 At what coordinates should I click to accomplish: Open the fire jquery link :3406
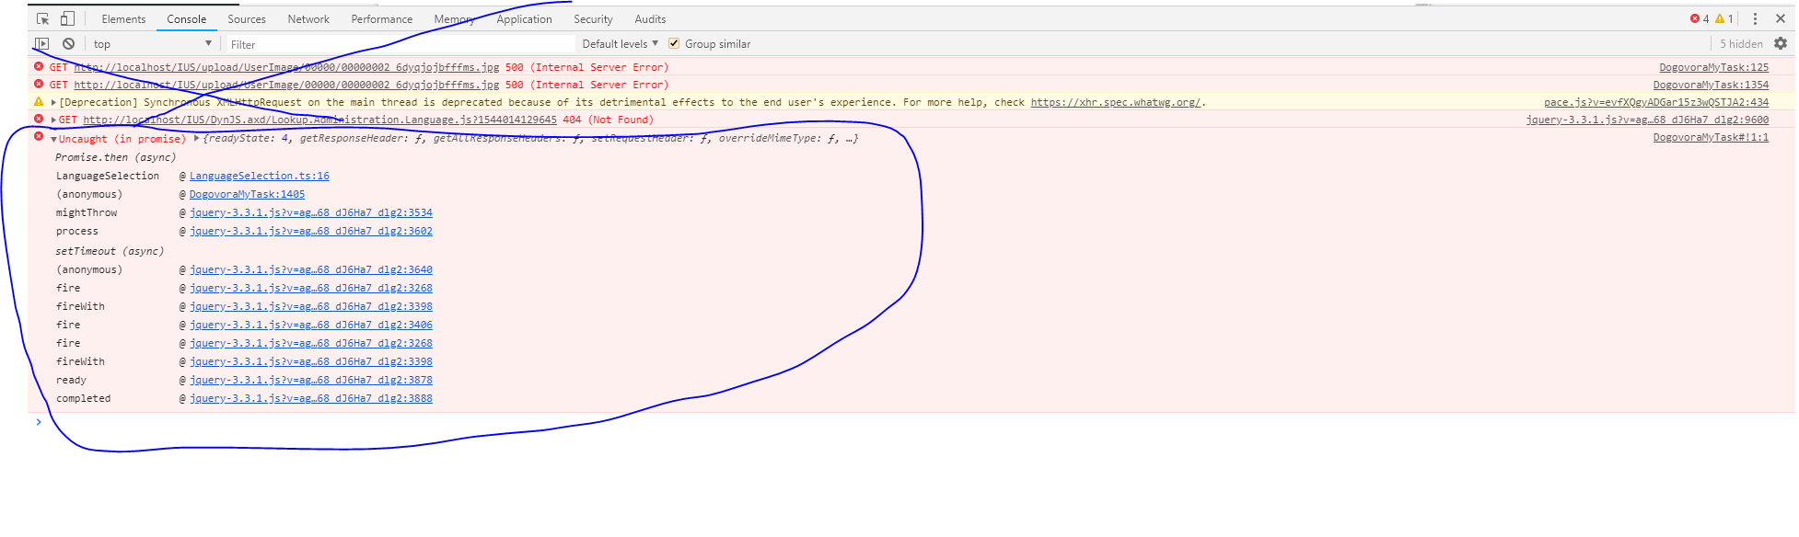click(311, 325)
